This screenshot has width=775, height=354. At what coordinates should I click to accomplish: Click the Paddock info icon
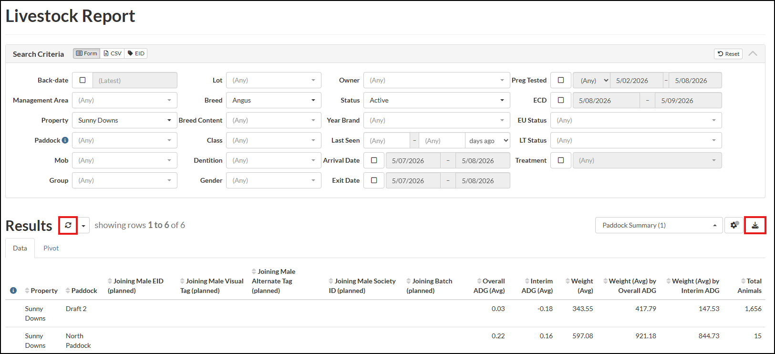coord(65,140)
